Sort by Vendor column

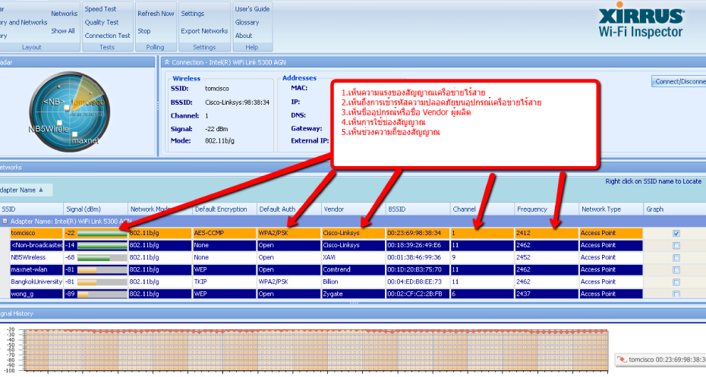(353, 209)
